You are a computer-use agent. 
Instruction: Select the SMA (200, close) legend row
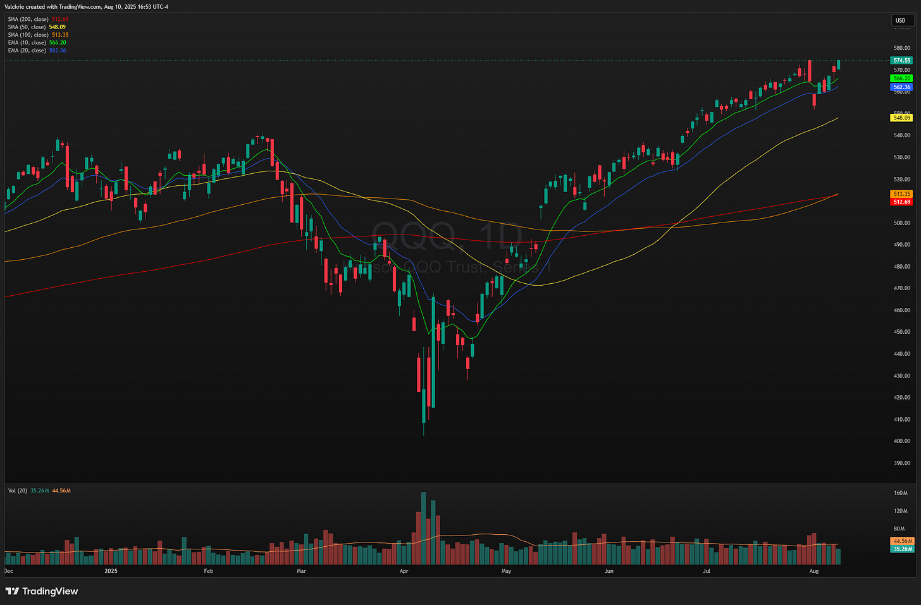(x=39, y=19)
